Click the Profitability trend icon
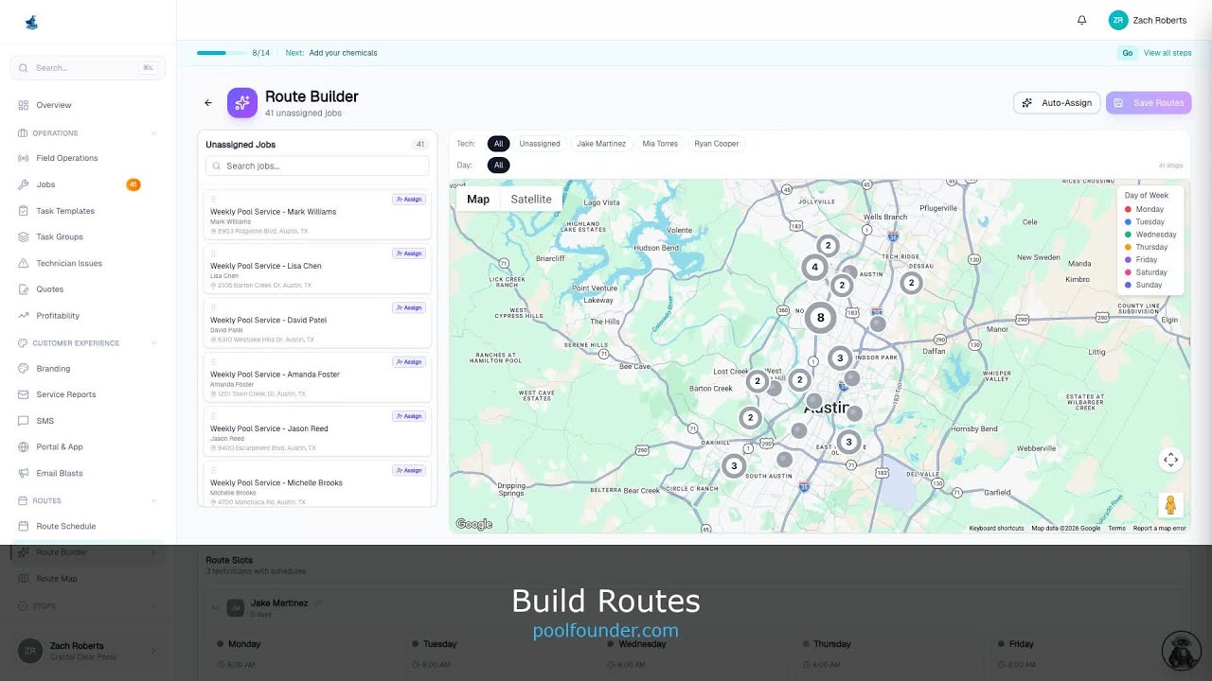This screenshot has height=681, width=1212. (24, 316)
